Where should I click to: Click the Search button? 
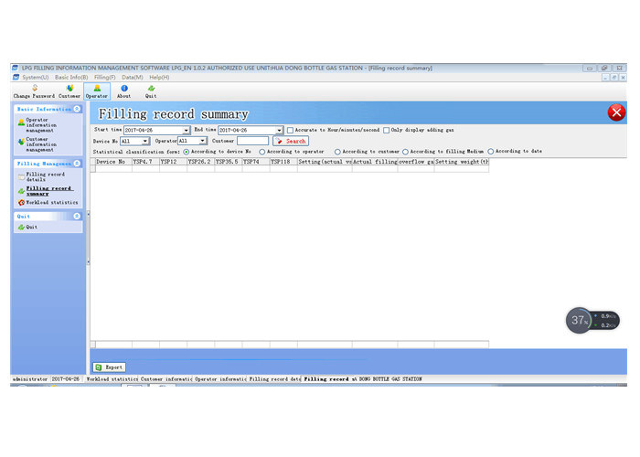[x=291, y=141]
